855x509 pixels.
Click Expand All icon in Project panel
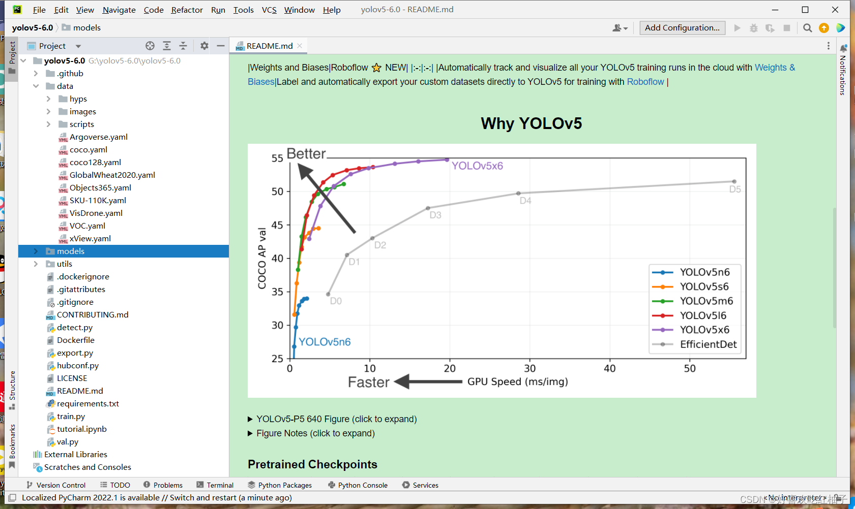point(167,46)
